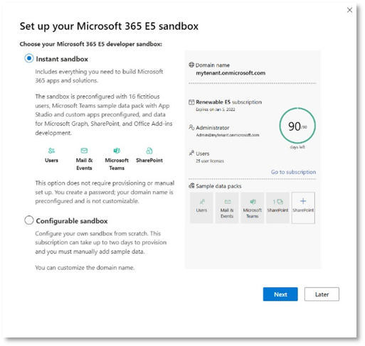This screenshot has width=365, height=346.
Task: Click the Microsoft Teams icon in feature list
Action: click(x=117, y=151)
